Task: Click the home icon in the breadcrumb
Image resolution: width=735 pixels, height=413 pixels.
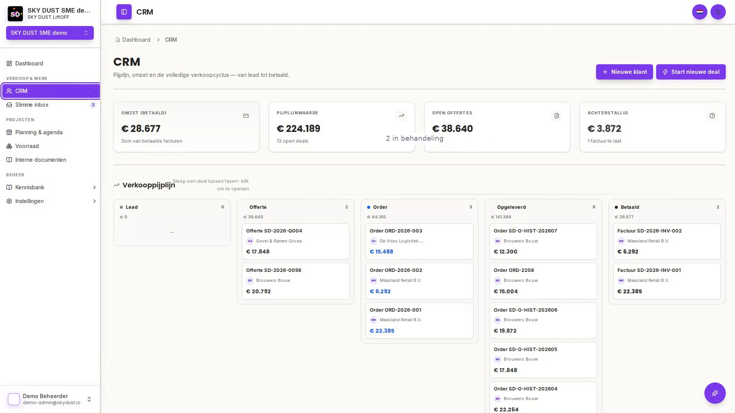Action: click(118, 40)
